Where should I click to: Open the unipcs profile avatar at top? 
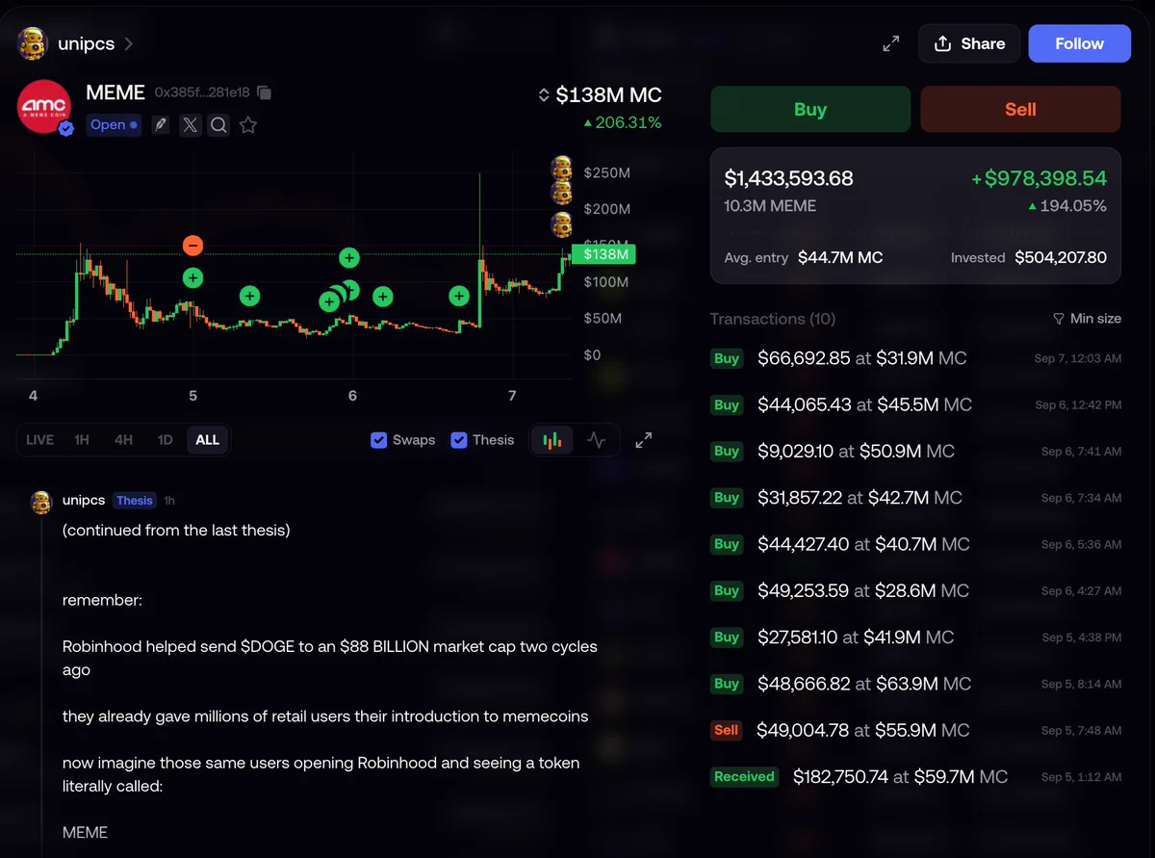tap(34, 43)
